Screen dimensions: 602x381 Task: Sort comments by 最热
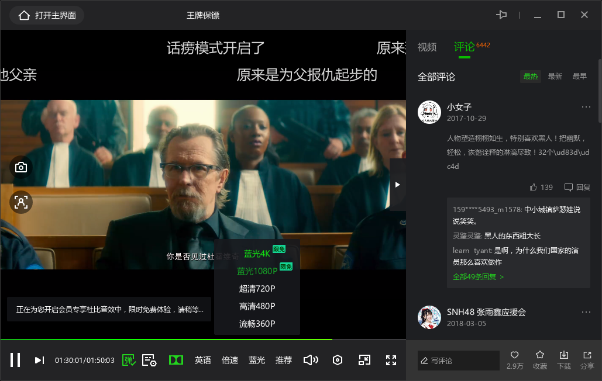click(x=531, y=77)
